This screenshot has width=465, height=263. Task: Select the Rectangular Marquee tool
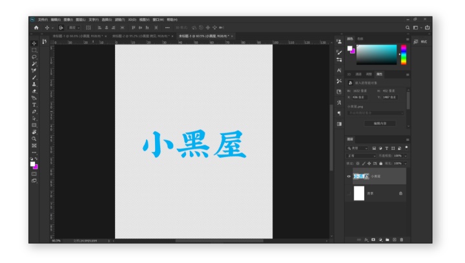34,50
